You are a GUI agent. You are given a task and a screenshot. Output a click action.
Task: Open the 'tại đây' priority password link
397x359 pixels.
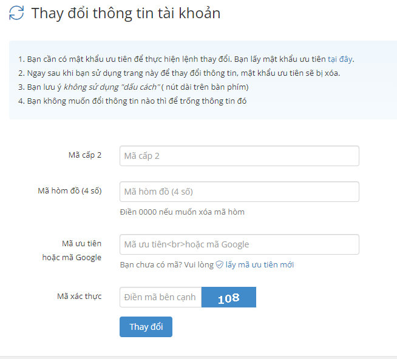[x=340, y=59]
